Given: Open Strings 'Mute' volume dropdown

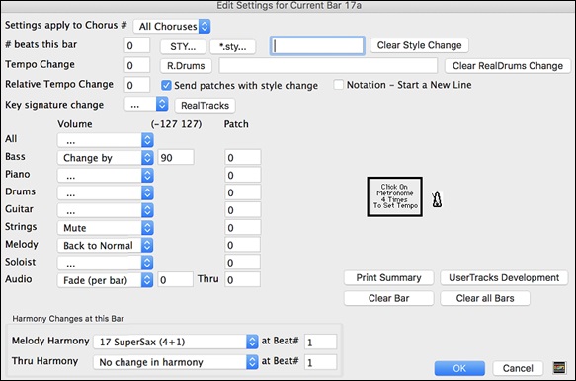Looking at the screenshot, I should click(106, 228).
